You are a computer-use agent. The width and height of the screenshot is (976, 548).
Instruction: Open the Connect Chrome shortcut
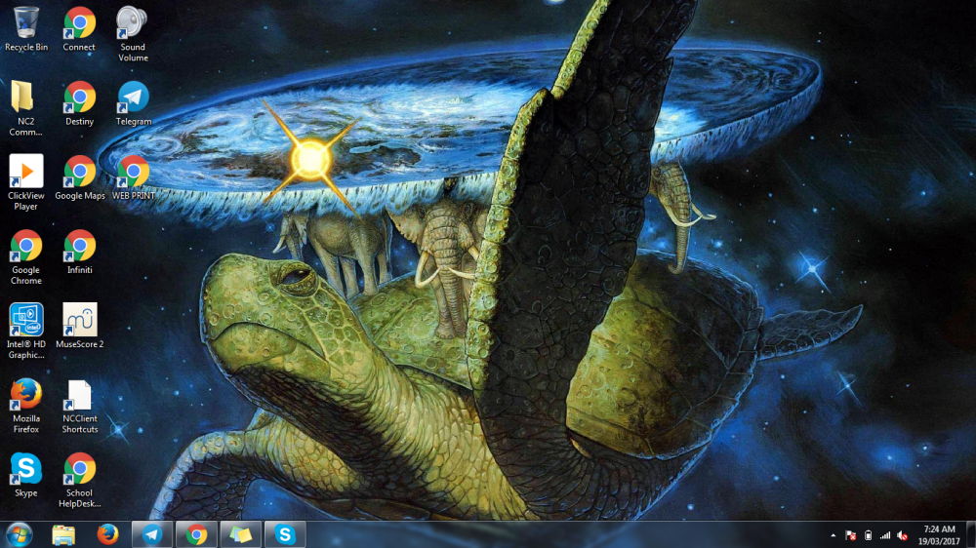click(x=79, y=29)
